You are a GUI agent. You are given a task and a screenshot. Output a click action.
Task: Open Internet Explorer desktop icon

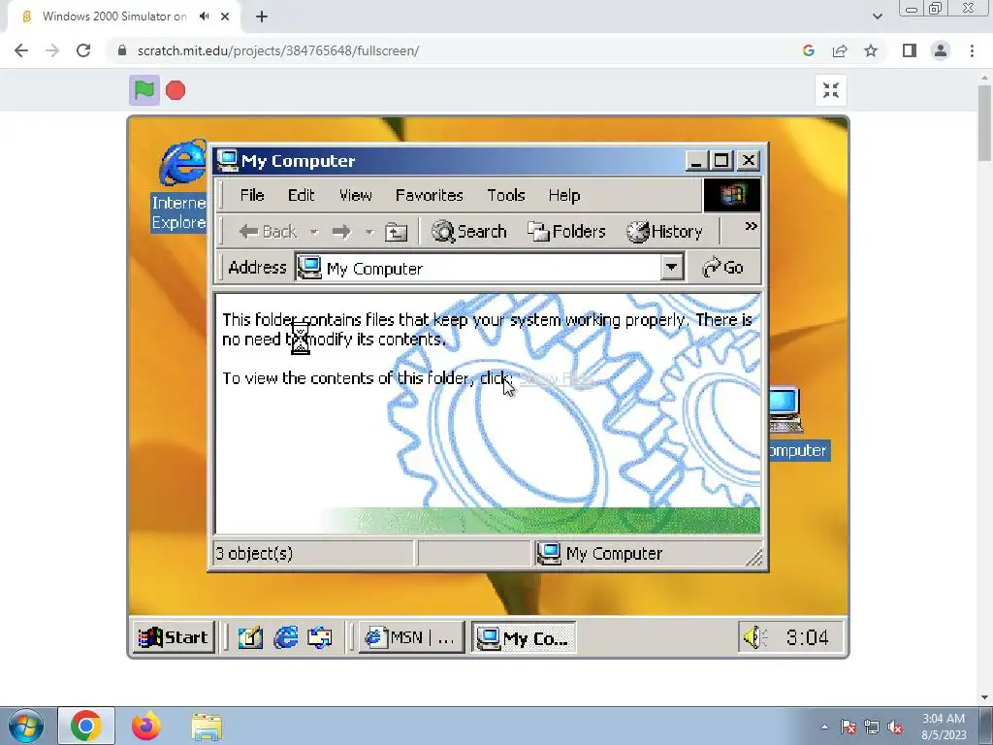(179, 185)
